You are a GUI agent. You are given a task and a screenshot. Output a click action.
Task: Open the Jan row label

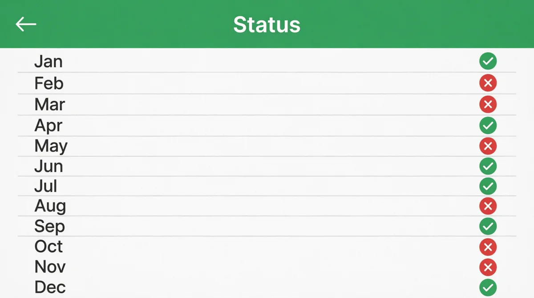49,61
